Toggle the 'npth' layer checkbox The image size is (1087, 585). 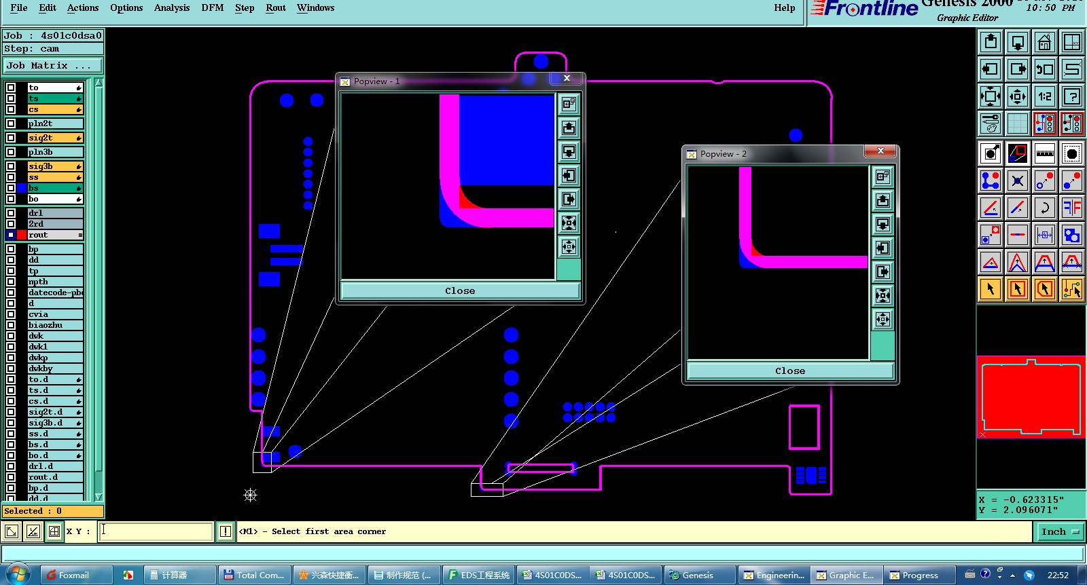[x=11, y=282]
